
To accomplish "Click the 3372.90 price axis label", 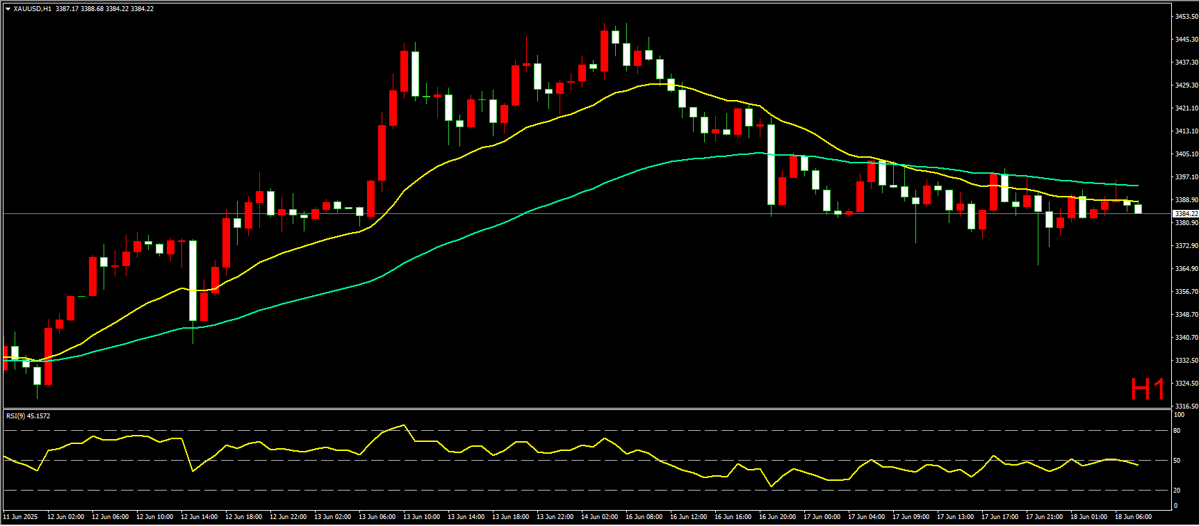I will [1186, 245].
